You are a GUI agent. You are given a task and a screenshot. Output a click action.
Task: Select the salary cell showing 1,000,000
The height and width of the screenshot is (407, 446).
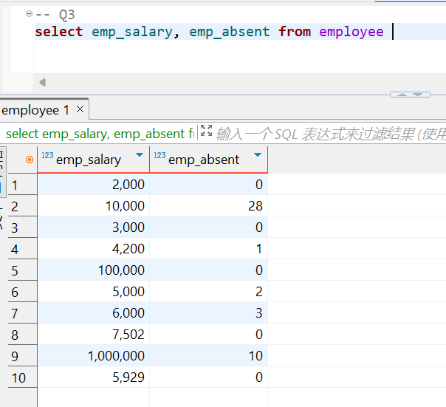[93, 356]
